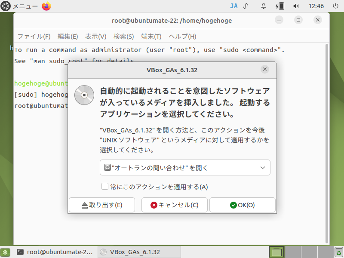Image resolution: width=344 pixels, height=258 pixels.
Task: Eject the media with 取り出す
Action: coord(101,205)
